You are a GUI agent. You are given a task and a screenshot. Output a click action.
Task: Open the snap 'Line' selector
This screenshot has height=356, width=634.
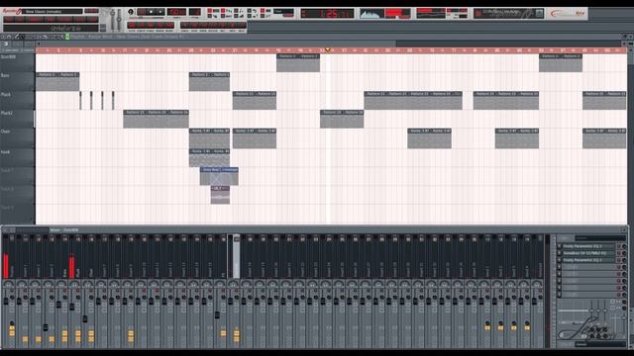click(283, 11)
